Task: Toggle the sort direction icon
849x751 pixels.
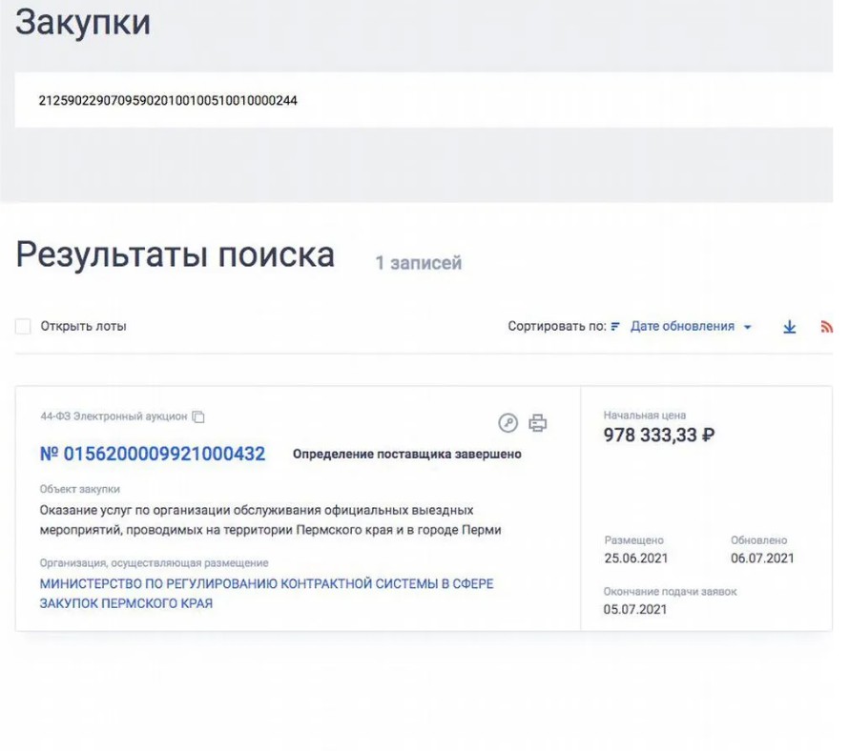Action: (x=615, y=327)
